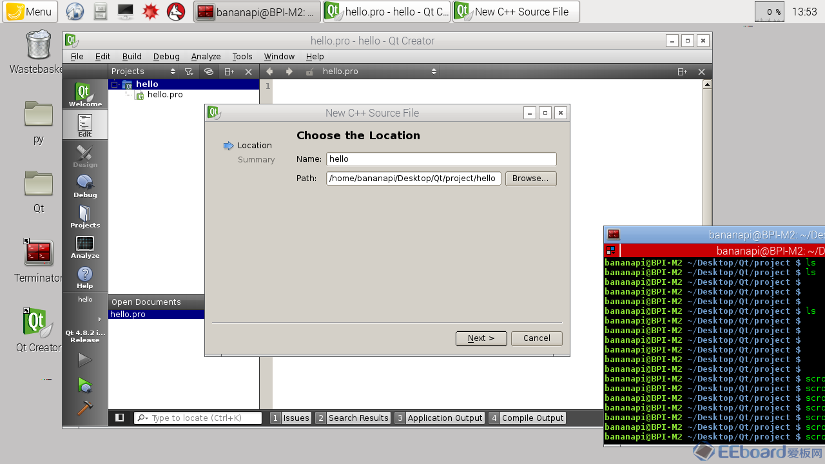Launch the web browser from the panel

75,12
